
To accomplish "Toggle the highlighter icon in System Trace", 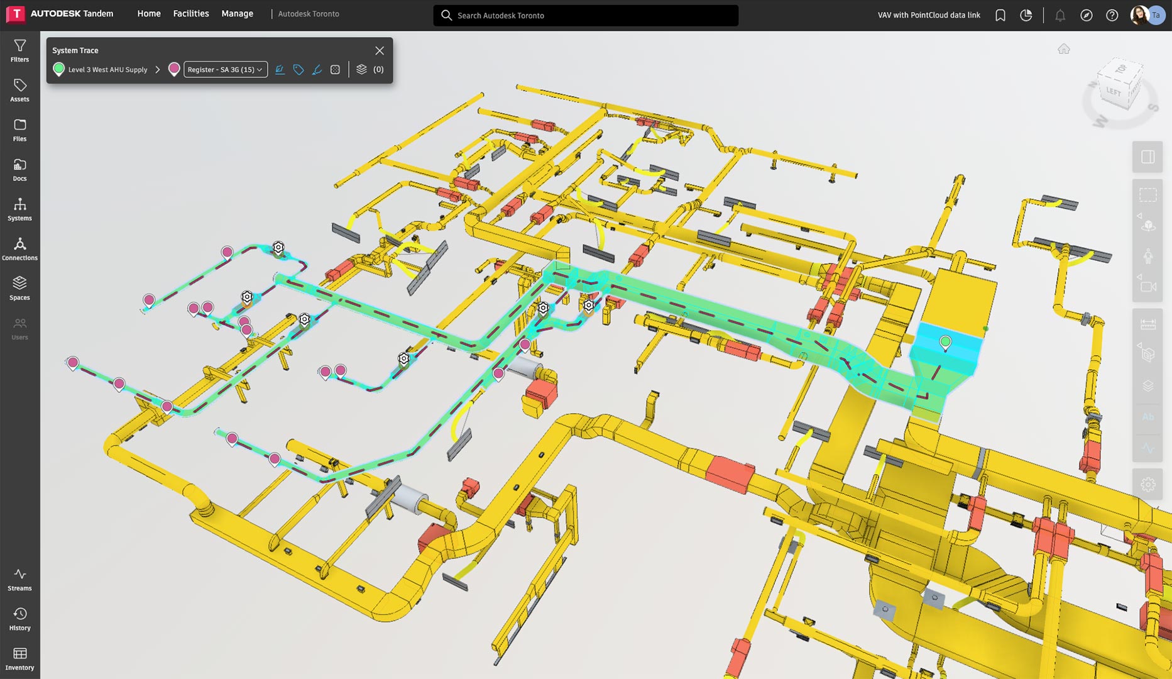I will (x=317, y=70).
